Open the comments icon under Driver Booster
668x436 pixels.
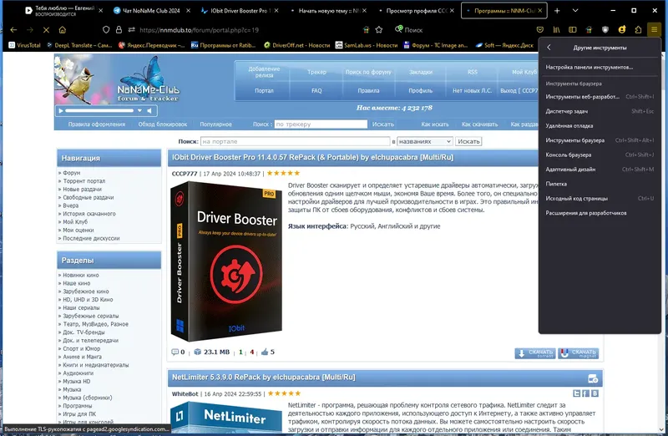(175, 352)
